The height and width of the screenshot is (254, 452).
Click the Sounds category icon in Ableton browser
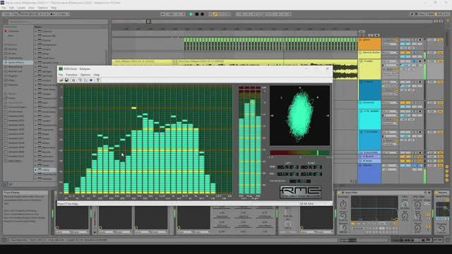point(6,49)
